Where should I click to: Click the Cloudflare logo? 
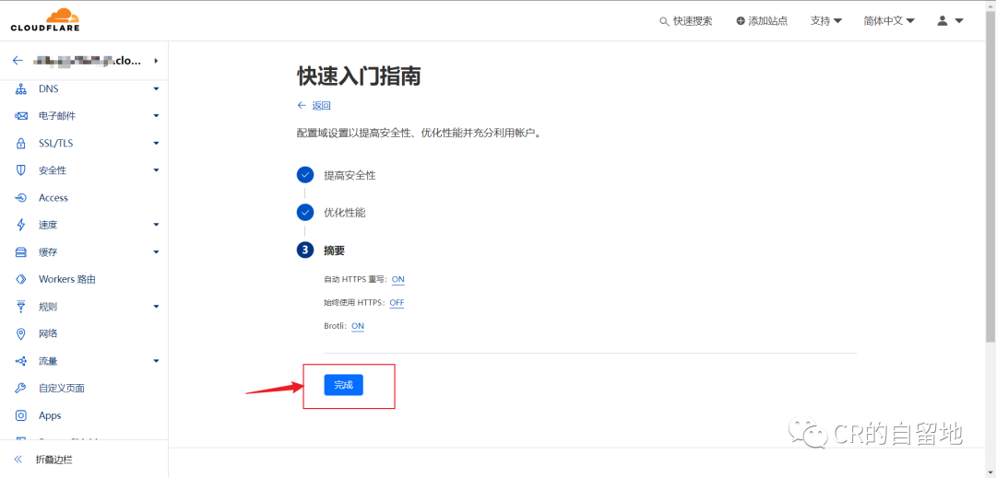coord(44,20)
